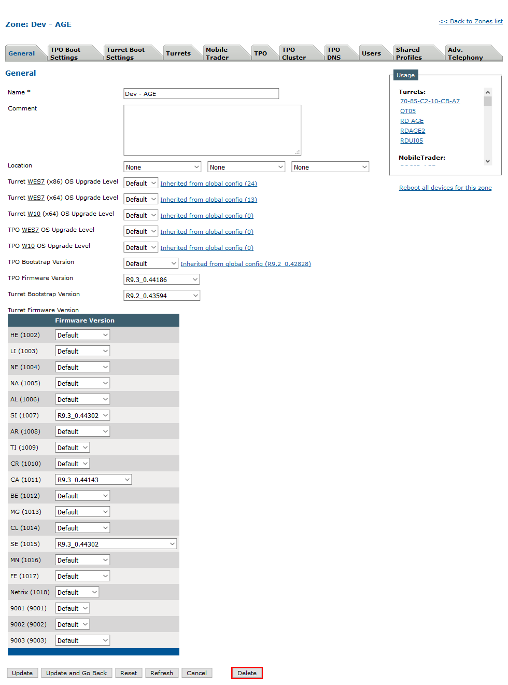Click Usage panel scrollbar down arrow
The width and height of the screenshot is (508, 685).
pos(488,161)
